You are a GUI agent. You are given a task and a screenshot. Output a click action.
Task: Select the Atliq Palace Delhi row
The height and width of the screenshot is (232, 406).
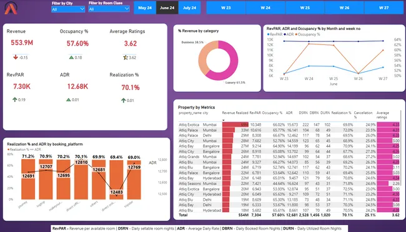289,135
